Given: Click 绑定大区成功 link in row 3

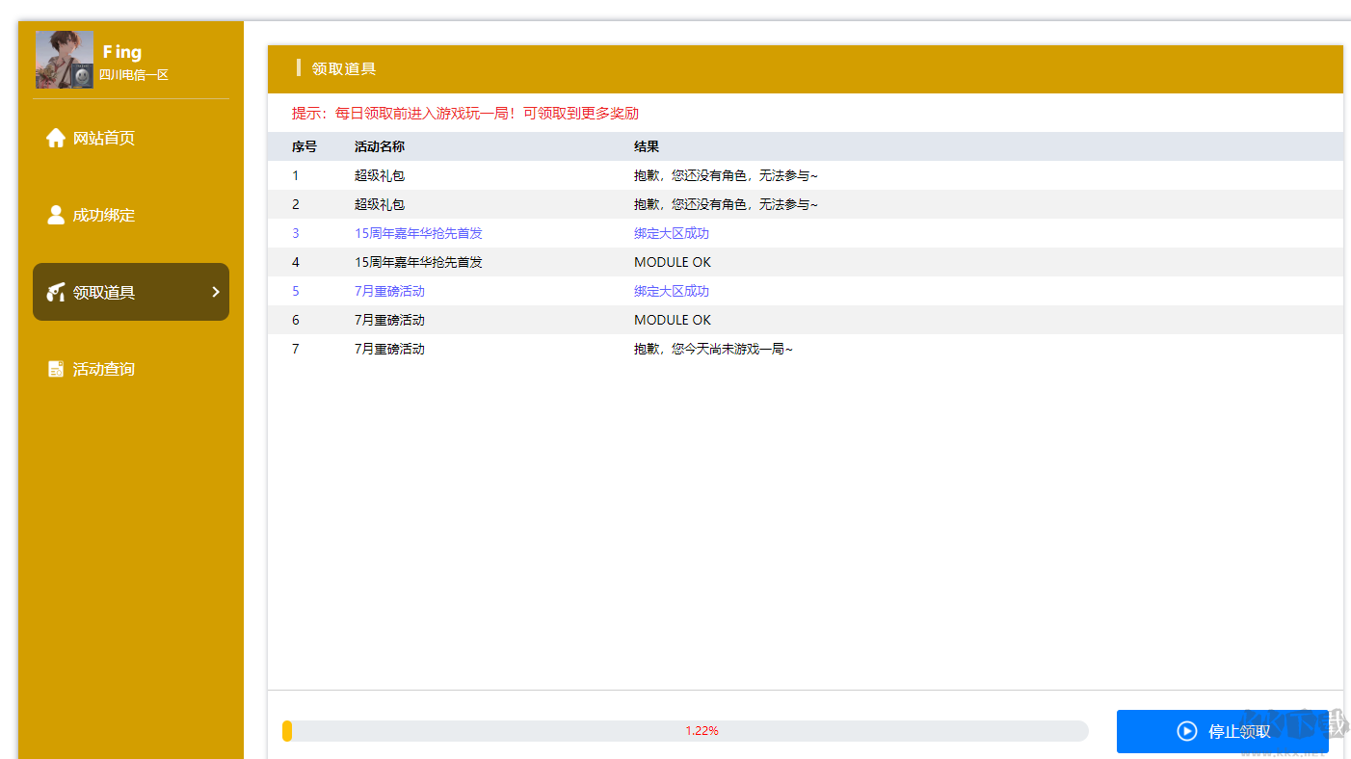Looking at the screenshot, I should click(x=672, y=232).
